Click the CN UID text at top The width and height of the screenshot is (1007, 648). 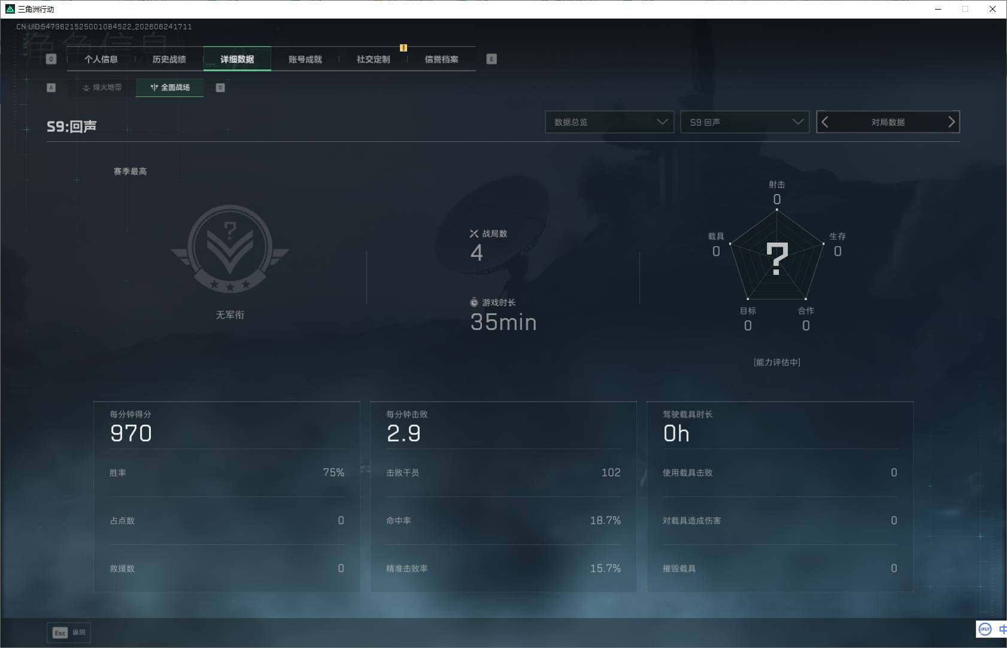pos(104,27)
